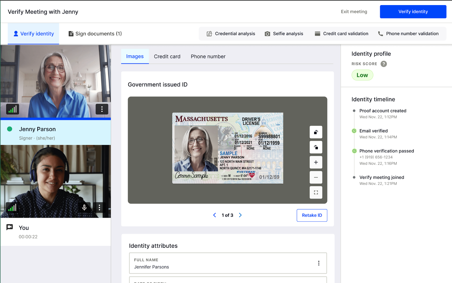Select the Images tab
The width and height of the screenshot is (452, 283).
(x=135, y=56)
